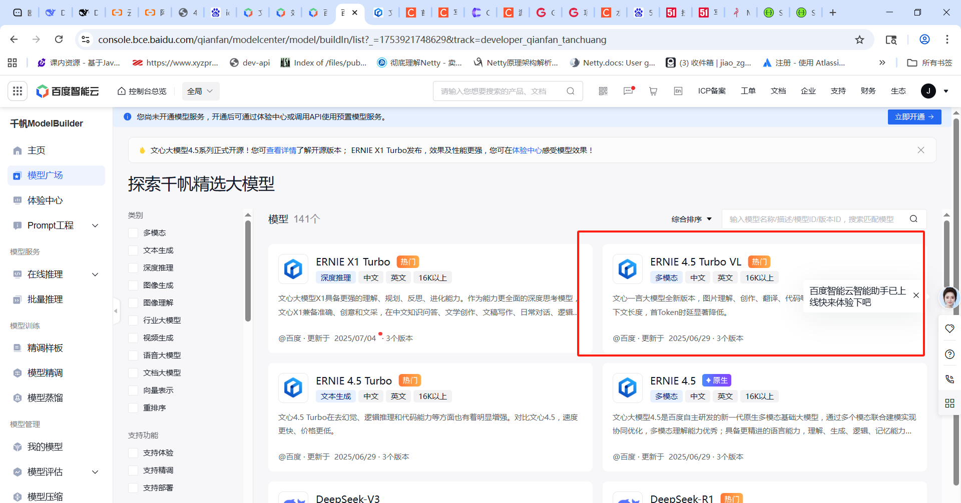Open the product grid menu icon
This screenshot has width=961, height=503.
pyautogui.click(x=18, y=91)
